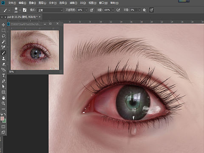
Task: Collapse the toolbox panel double-arrow
Action: click(x=2, y=17)
